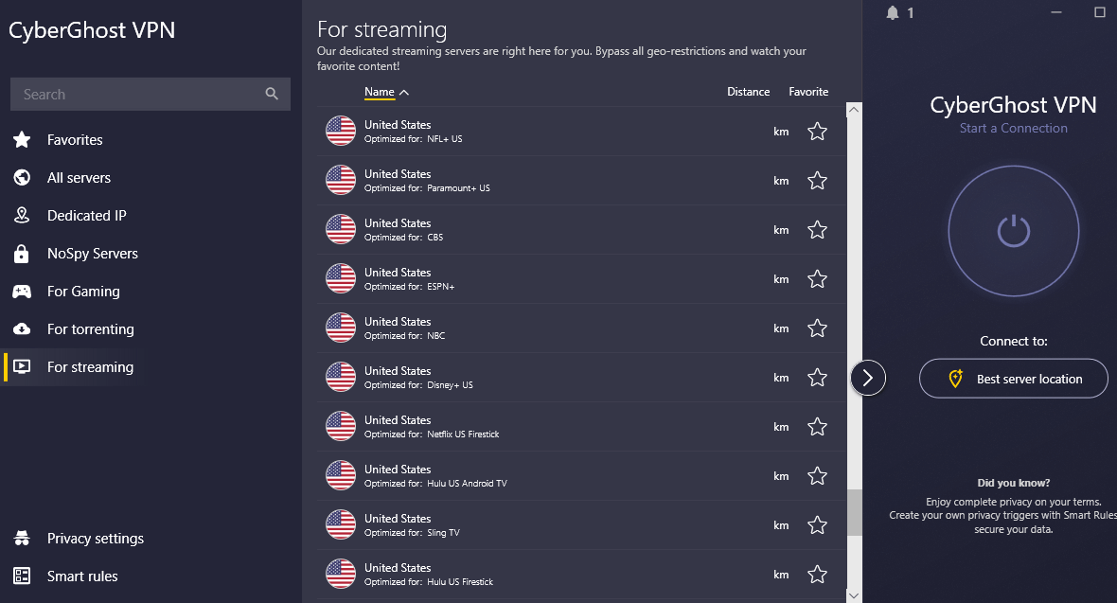
Task: Select the For streaming menu item
Action: pyautogui.click(x=90, y=367)
